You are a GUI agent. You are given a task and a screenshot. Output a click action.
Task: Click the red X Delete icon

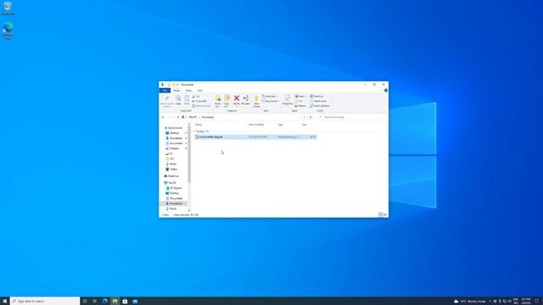[237, 98]
